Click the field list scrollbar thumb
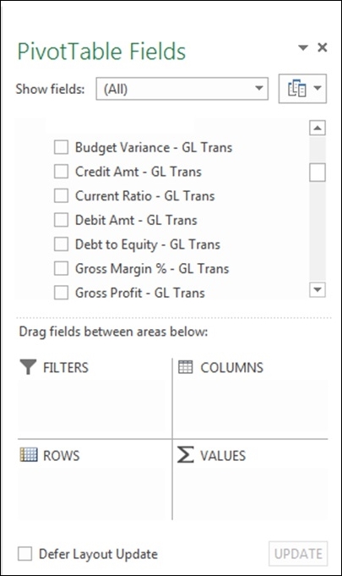This screenshot has height=576, width=342. click(318, 173)
